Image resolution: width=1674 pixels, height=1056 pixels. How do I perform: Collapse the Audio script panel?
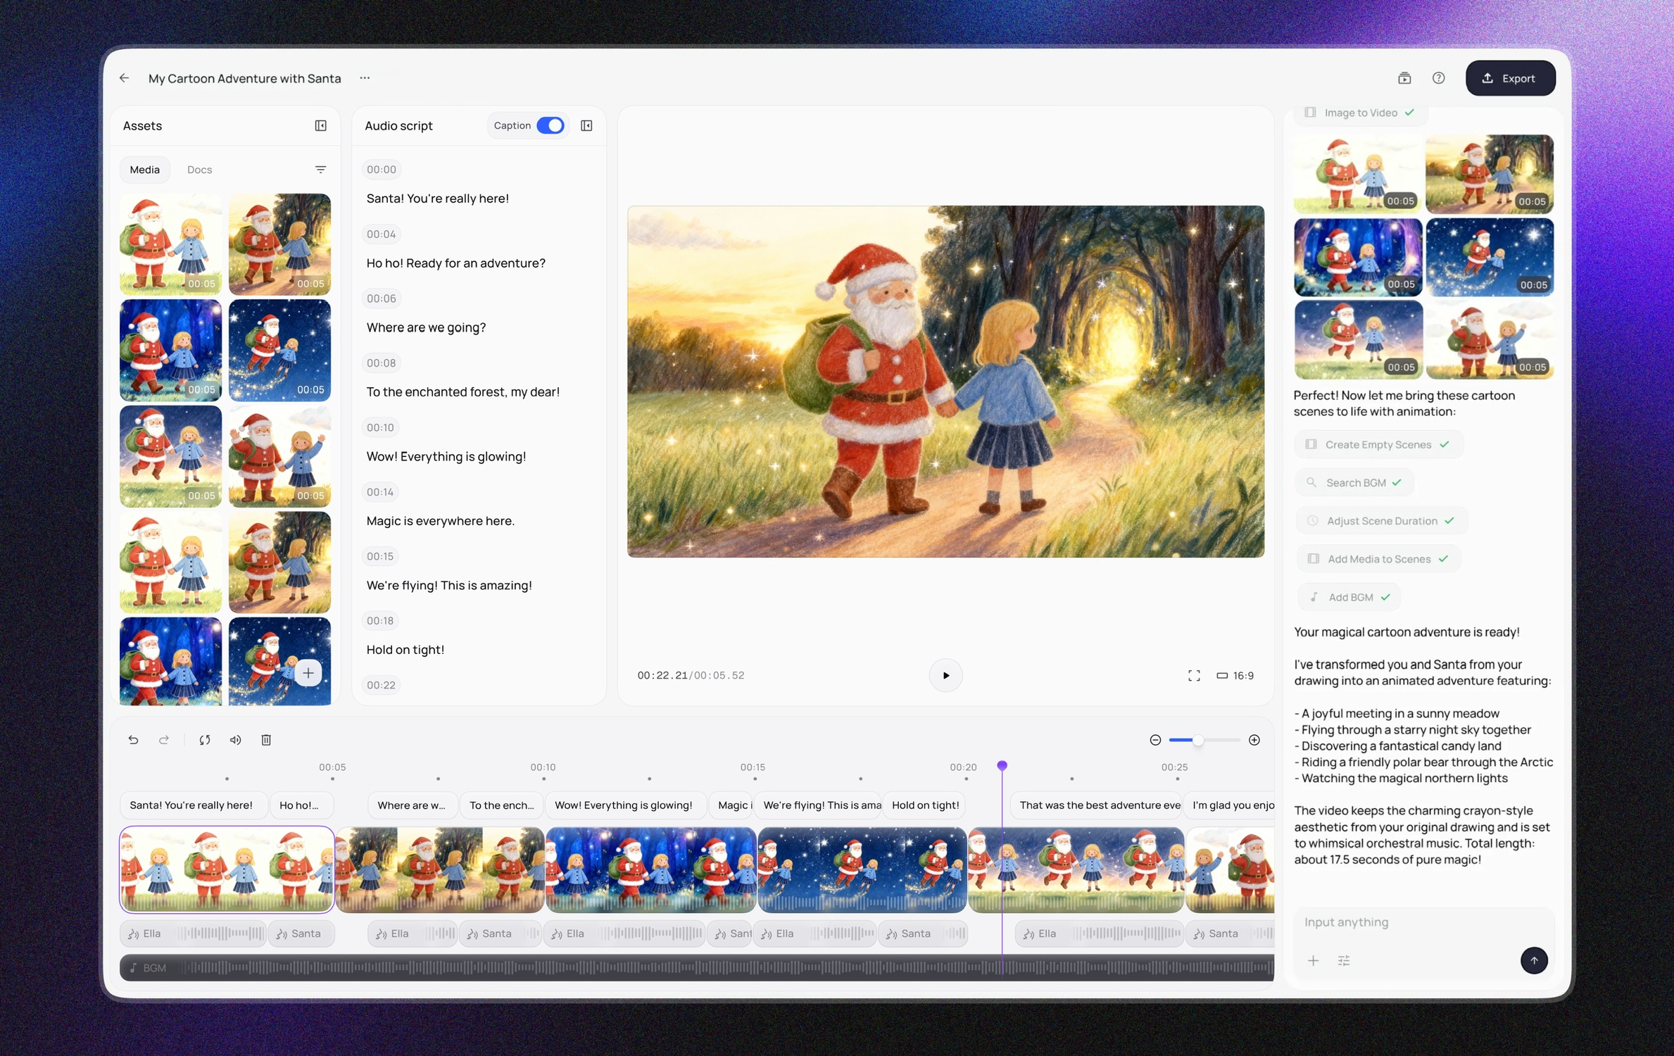(586, 125)
